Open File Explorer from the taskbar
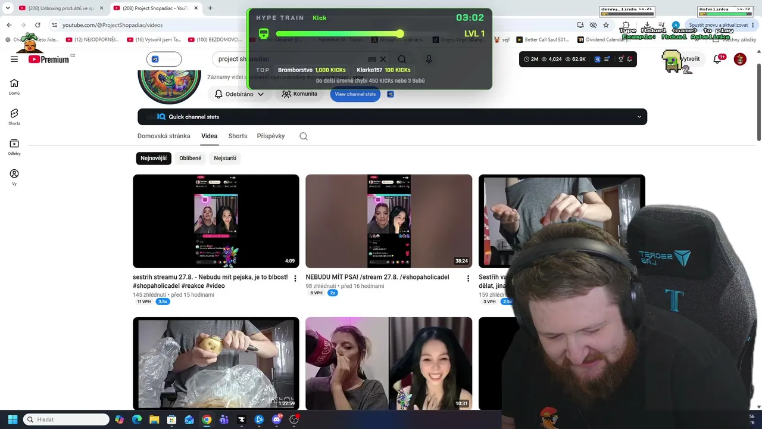The width and height of the screenshot is (762, 429). point(154,419)
